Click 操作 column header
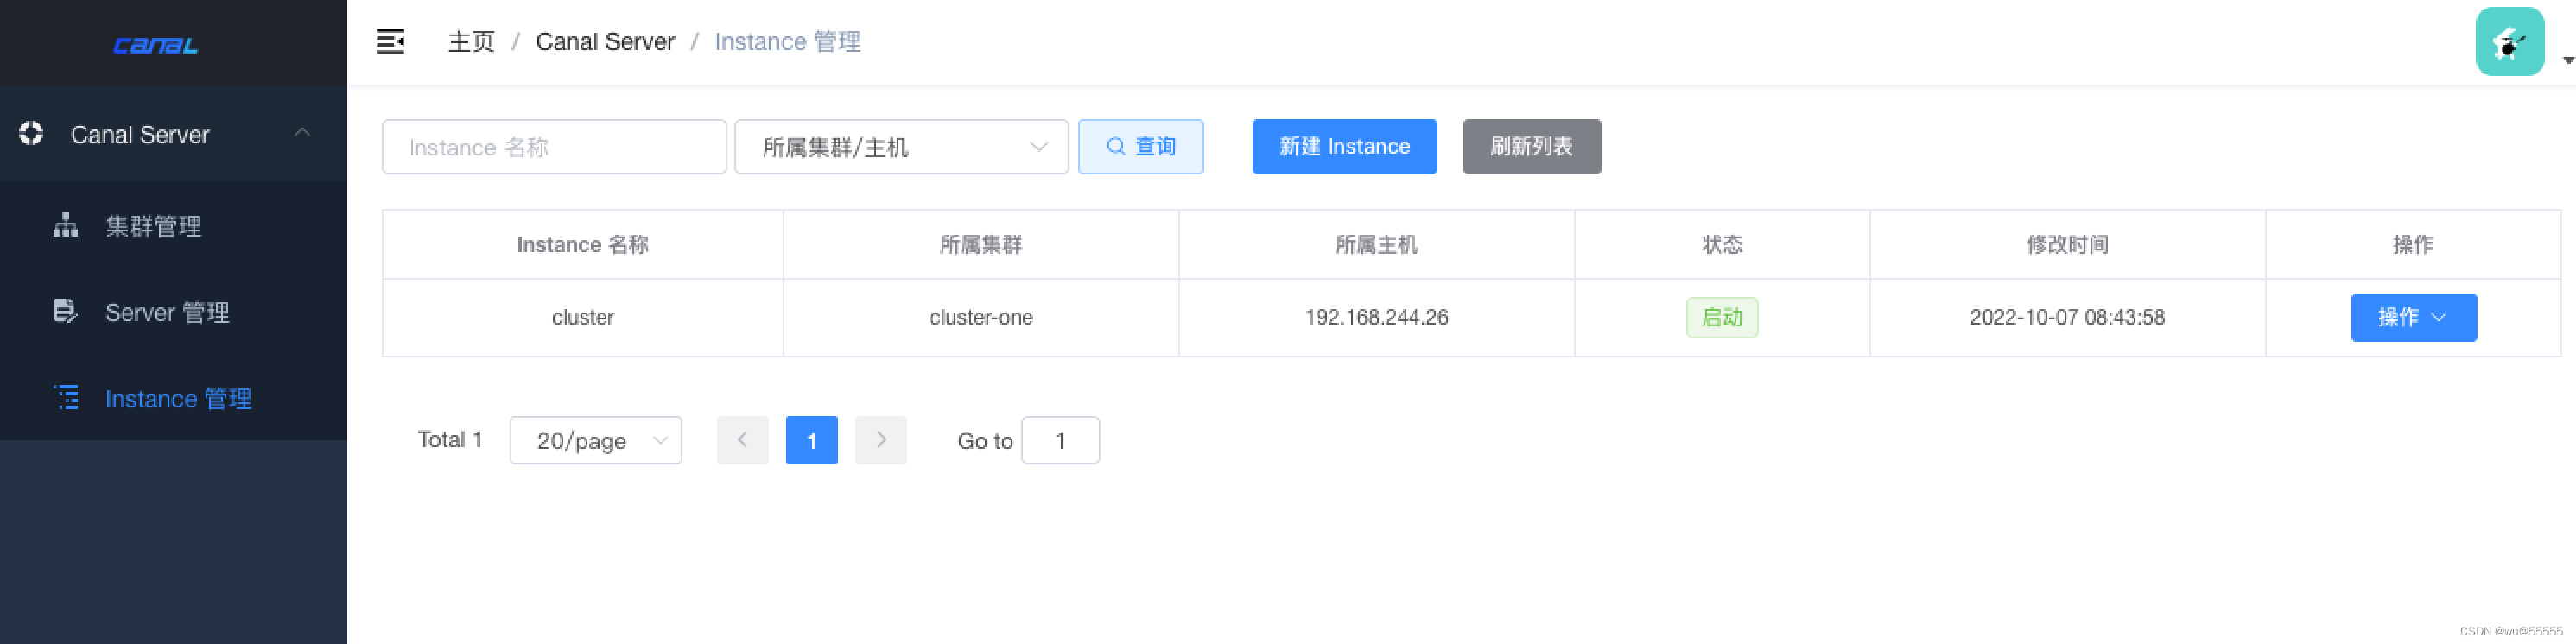2576x644 pixels. (x=2412, y=245)
